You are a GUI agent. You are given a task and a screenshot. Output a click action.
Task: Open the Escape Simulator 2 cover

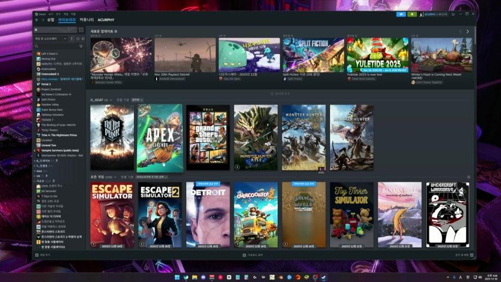160,215
